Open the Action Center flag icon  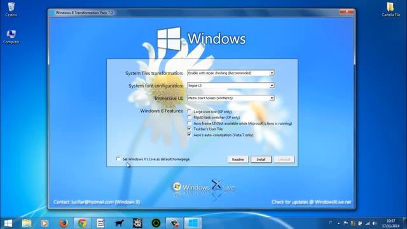point(346,223)
